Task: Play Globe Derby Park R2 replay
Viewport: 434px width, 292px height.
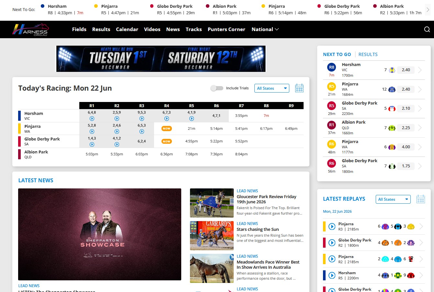Action: pyautogui.click(x=117, y=144)
